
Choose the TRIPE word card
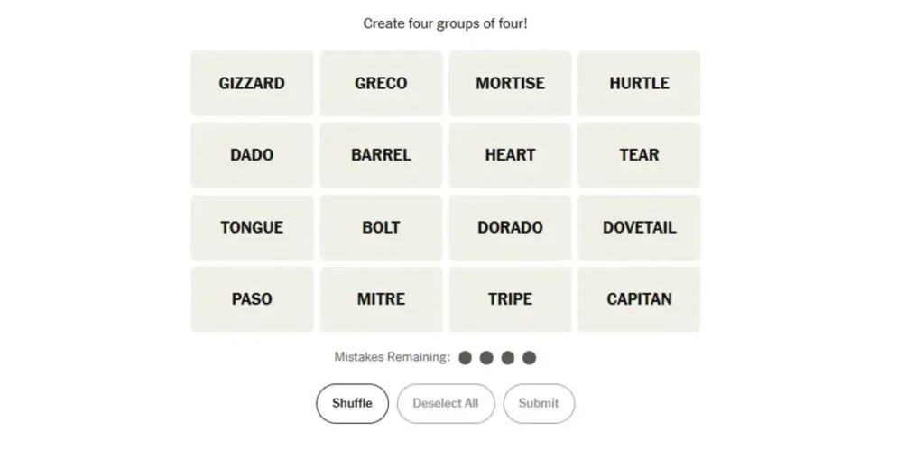(510, 299)
